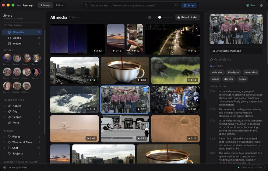
Task: Switch to the Editor tab
Action: pyautogui.click(x=59, y=5)
